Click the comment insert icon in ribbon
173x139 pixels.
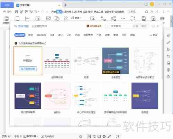click(133, 19)
